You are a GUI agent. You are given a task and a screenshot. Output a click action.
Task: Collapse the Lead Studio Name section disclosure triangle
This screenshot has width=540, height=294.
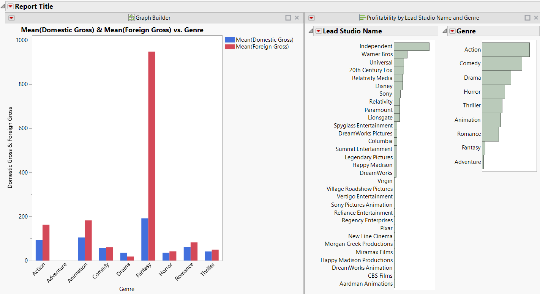pyautogui.click(x=311, y=31)
